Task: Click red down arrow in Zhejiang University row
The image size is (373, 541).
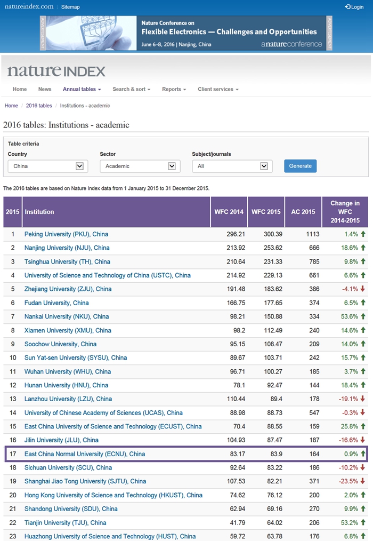Action: [x=363, y=289]
